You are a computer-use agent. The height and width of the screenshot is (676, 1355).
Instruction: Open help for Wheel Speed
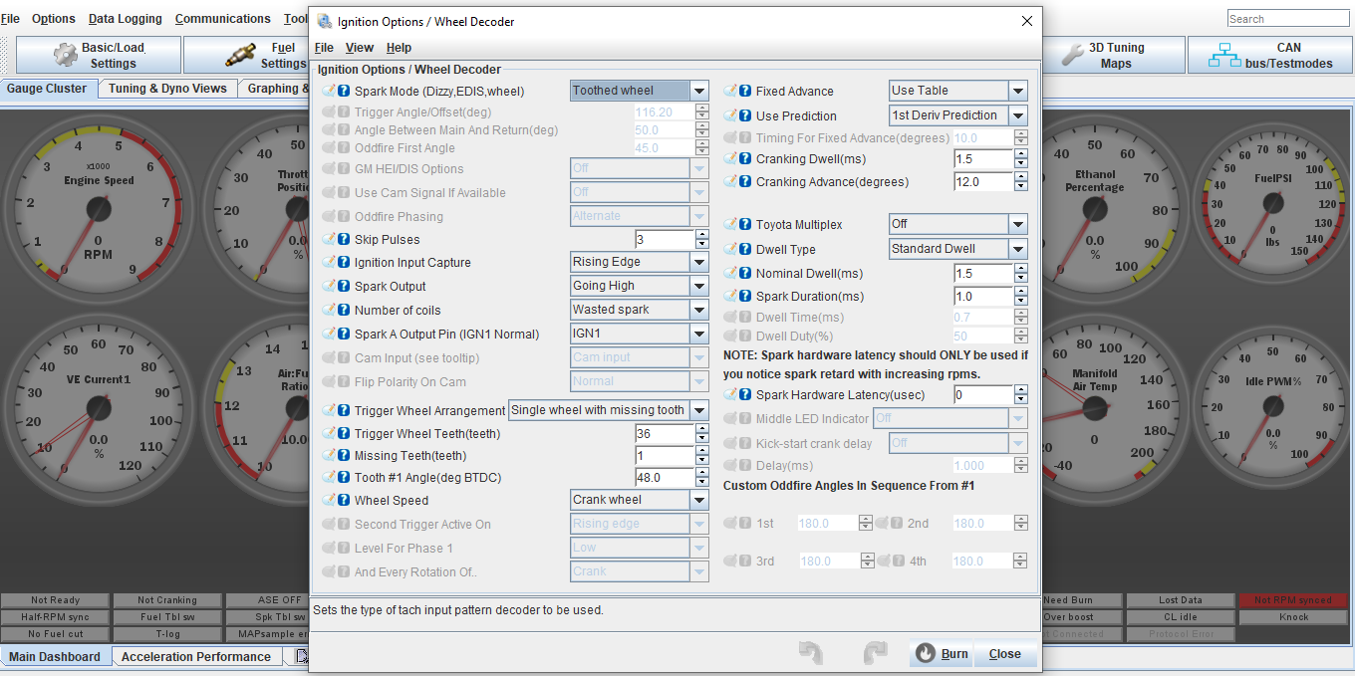344,501
